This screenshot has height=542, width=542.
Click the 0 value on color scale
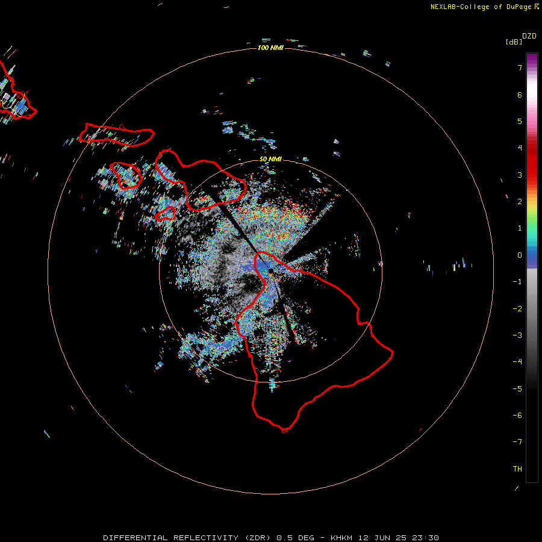click(x=520, y=255)
